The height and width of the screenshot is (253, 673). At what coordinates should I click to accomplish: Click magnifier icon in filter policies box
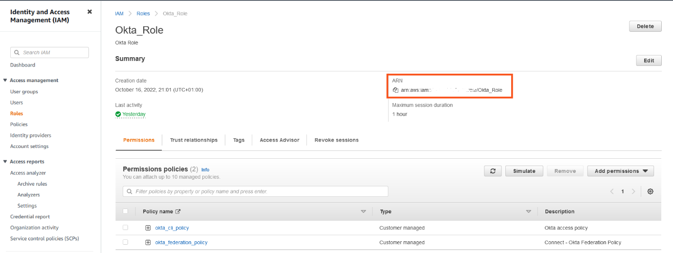point(130,191)
